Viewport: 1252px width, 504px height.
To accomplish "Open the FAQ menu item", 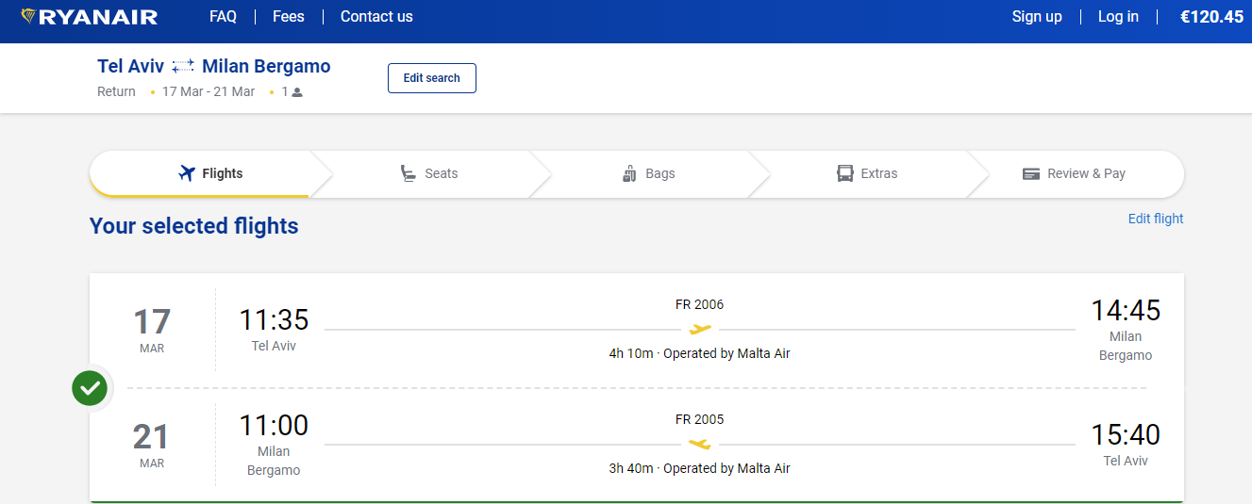I will 223,17.
